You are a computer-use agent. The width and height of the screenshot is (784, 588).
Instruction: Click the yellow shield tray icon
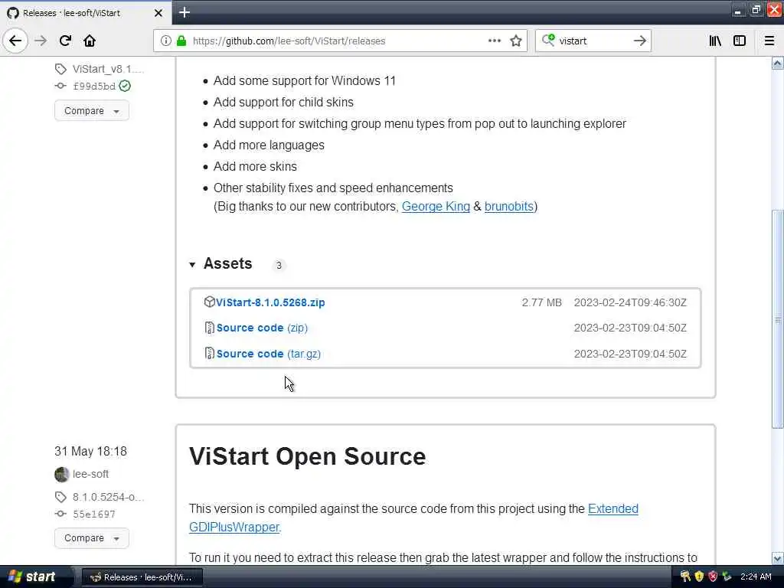[x=699, y=577]
